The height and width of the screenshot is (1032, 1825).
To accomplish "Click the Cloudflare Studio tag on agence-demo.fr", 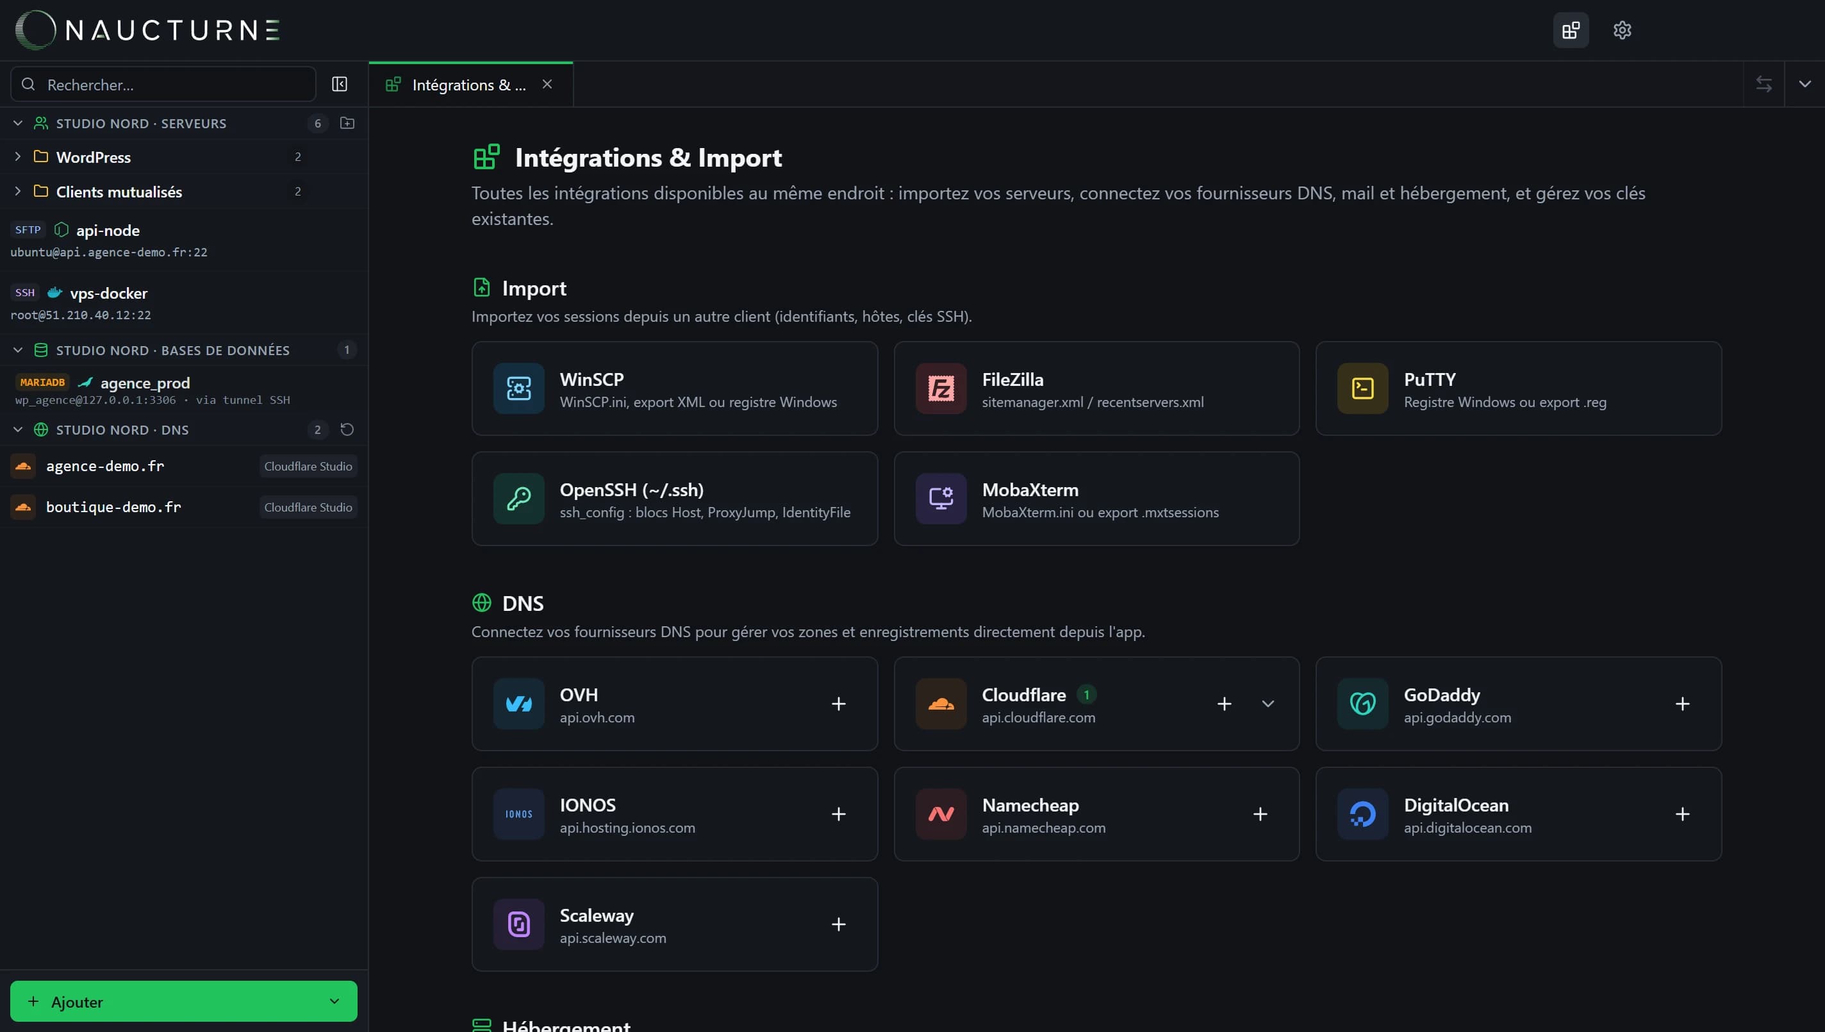I will point(308,467).
